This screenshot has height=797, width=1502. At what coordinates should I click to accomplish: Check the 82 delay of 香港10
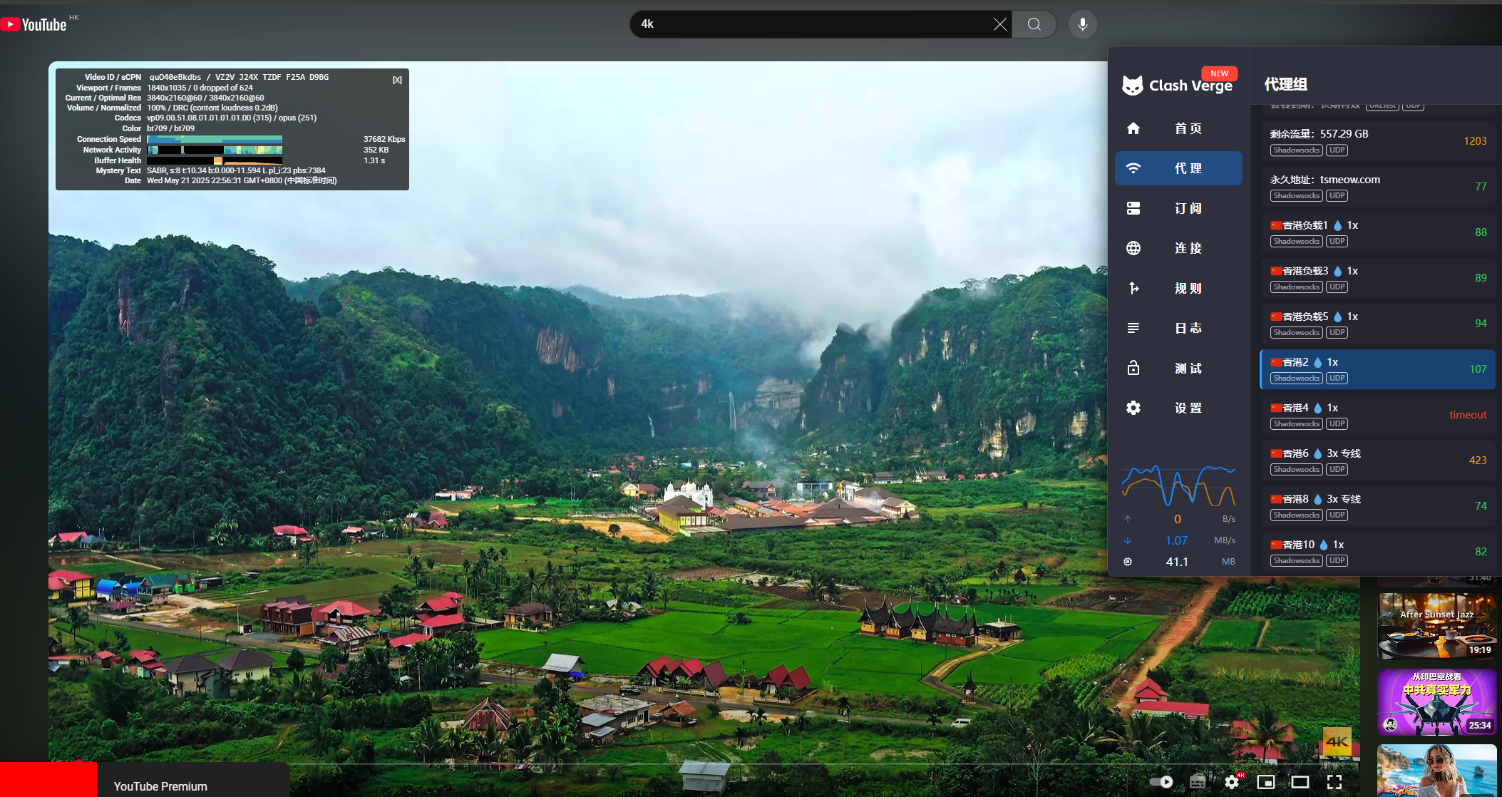coord(1481,552)
